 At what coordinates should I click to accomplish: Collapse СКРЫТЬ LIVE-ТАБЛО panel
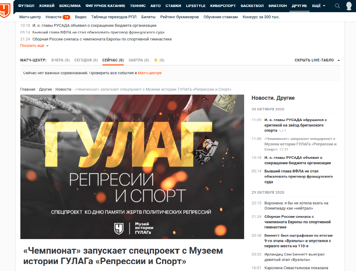click(x=317, y=60)
